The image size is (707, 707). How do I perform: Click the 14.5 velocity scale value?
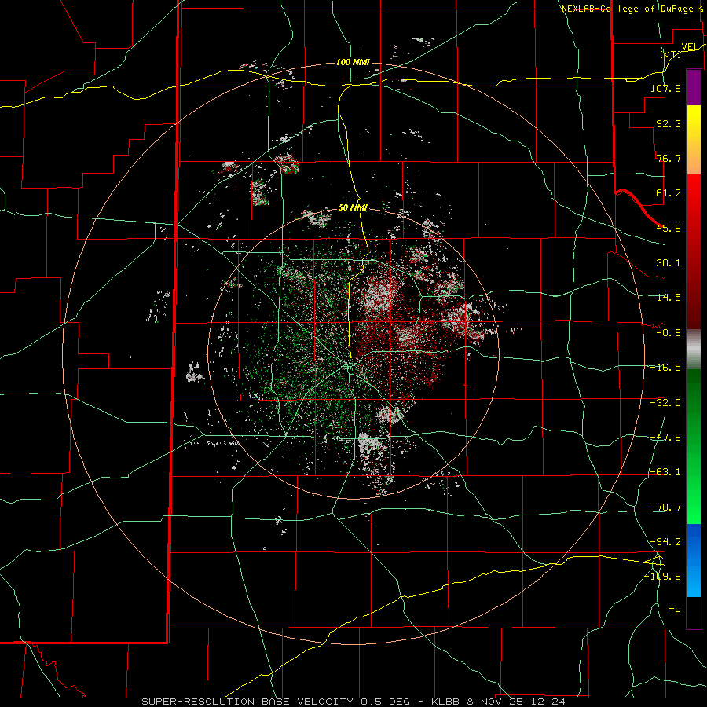pos(669,298)
